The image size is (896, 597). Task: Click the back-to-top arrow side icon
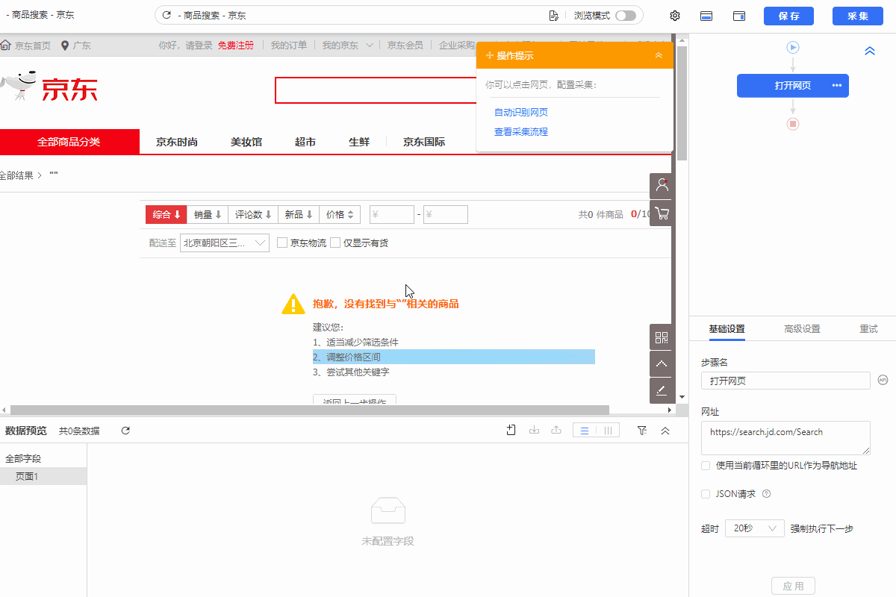662,364
